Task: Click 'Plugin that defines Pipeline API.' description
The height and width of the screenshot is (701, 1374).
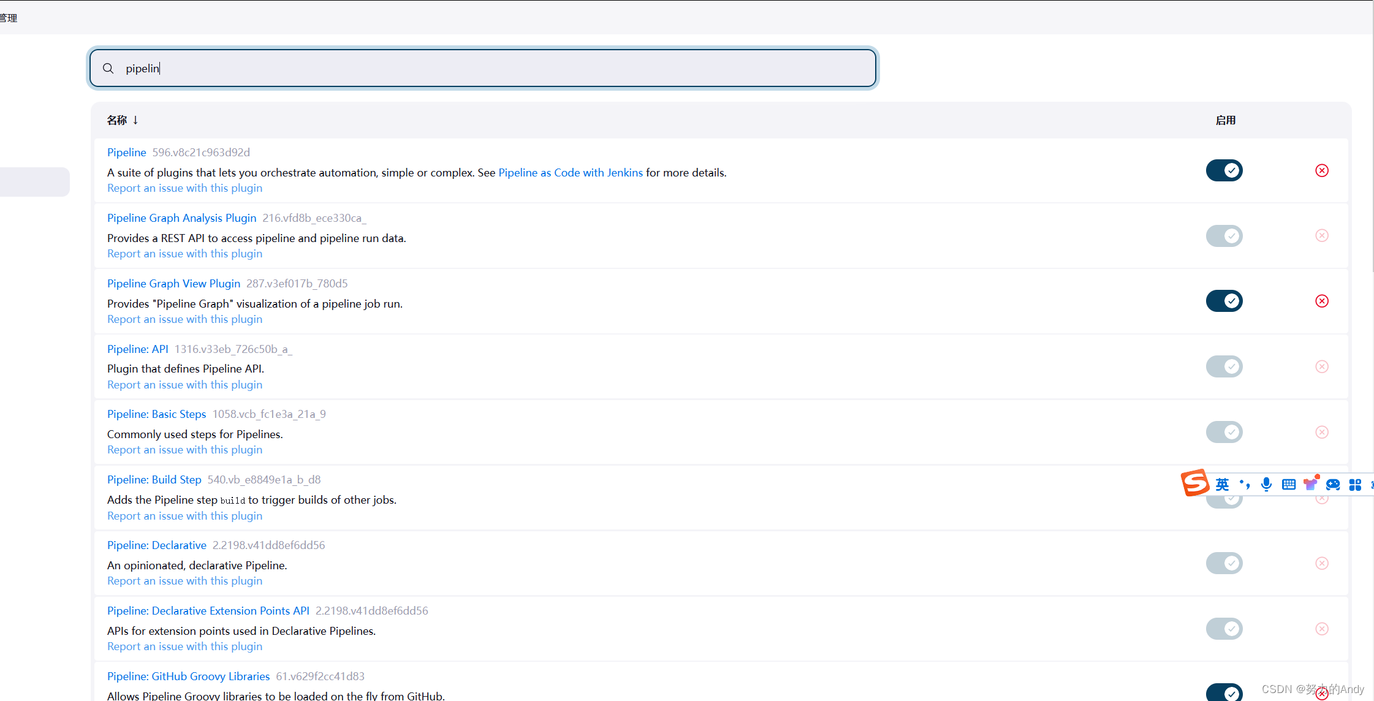Action: 186,369
